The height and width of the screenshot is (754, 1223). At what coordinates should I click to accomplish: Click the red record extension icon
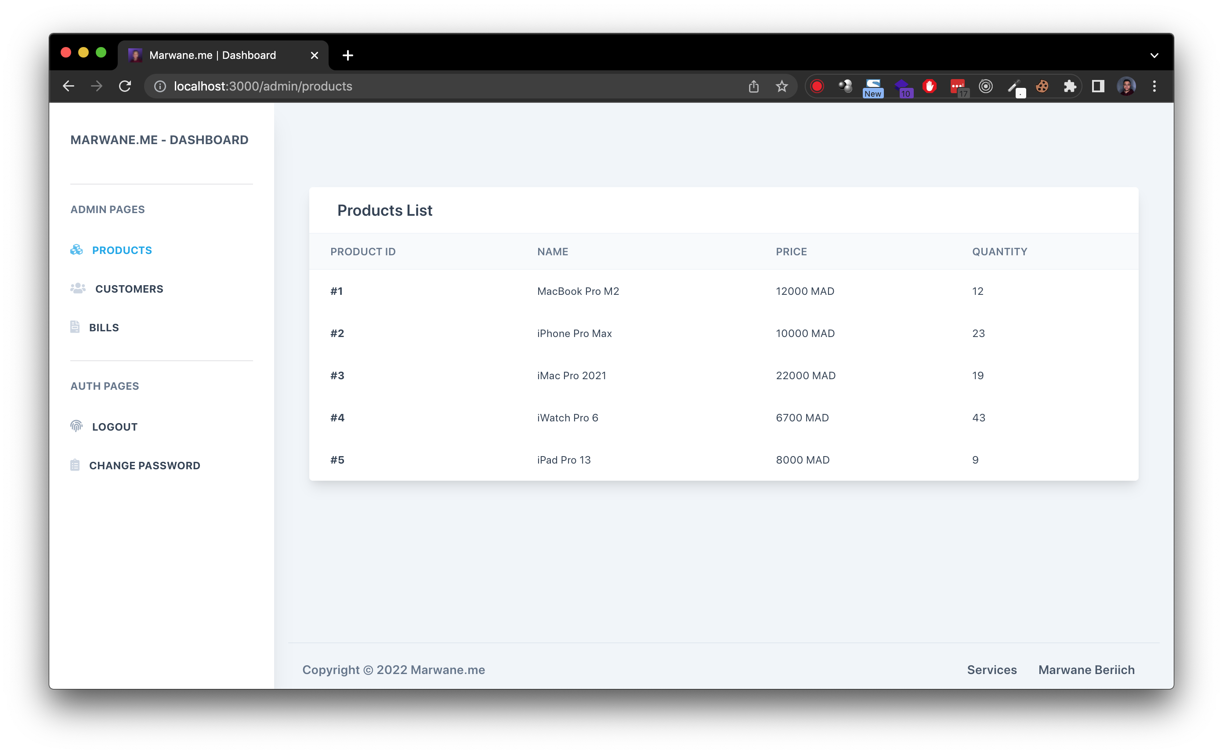(x=816, y=86)
